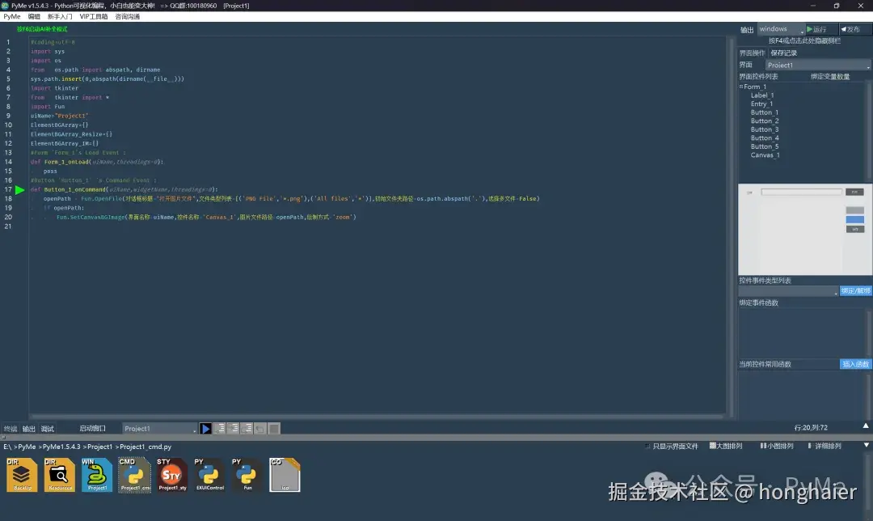Click the green F6 AI mode hint text

click(x=42, y=29)
